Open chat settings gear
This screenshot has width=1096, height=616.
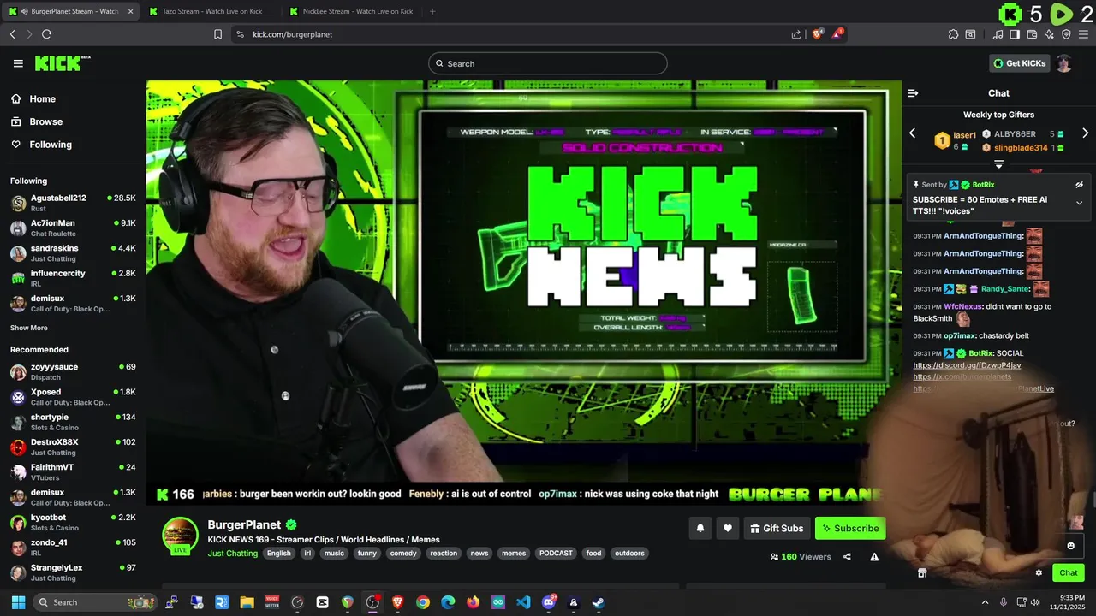[1039, 573]
